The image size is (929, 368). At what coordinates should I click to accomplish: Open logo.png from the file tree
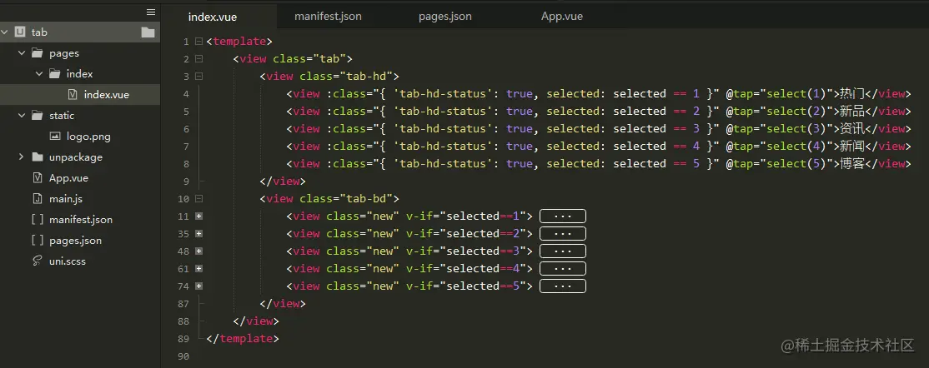[88, 136]
